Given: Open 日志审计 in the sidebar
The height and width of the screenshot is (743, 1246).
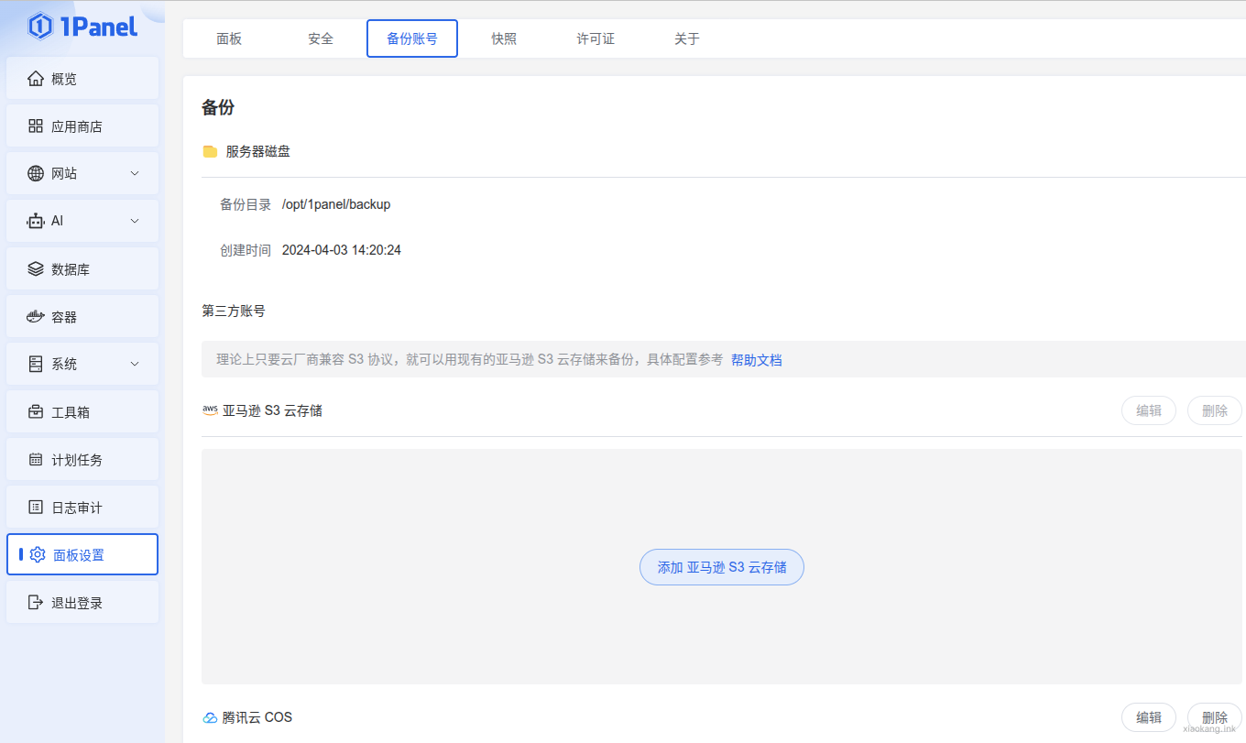Looking at the screenshot, I should (x=82, y=508).
